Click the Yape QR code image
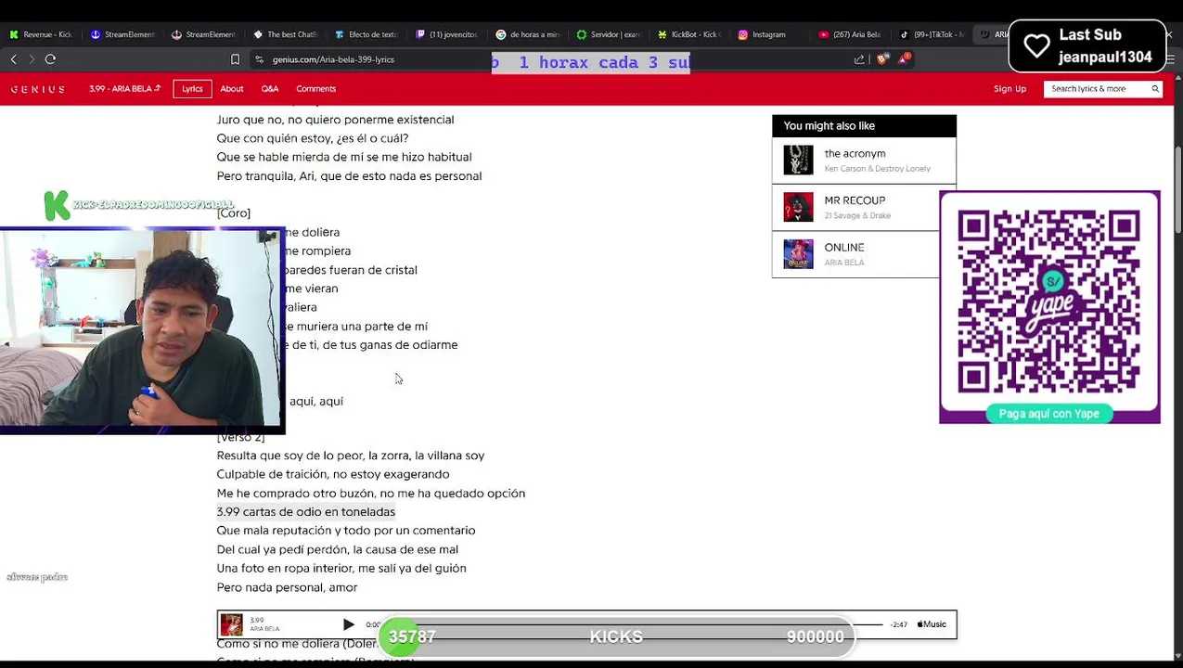 click(1049, 302)
